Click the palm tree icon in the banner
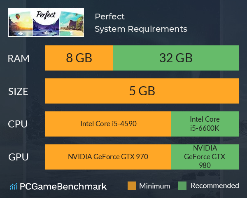This screenshot has height=198, width=247. pos(71,33)
